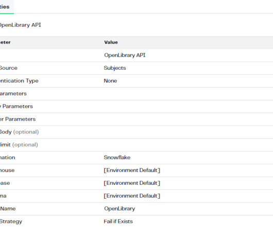The height and width of the screenshot is (227, 273).
Task: Edit the Subjects data source value
Action: (x=115, y=68)
